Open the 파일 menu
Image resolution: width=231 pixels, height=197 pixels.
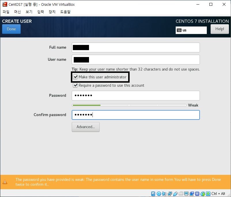6,12
